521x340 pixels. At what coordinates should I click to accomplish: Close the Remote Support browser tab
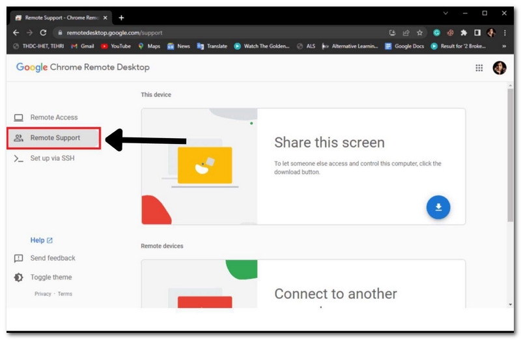coord(106,18)
